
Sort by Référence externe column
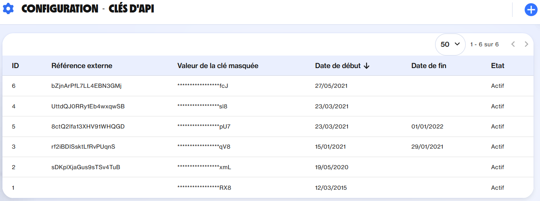82,66
